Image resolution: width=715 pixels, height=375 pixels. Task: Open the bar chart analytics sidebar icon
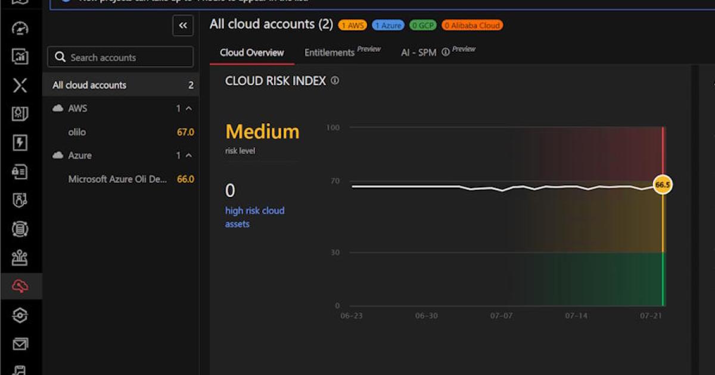tap(20, 57)
